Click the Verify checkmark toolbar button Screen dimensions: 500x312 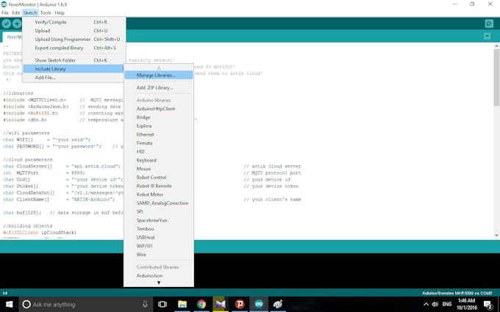pos(7,24)
